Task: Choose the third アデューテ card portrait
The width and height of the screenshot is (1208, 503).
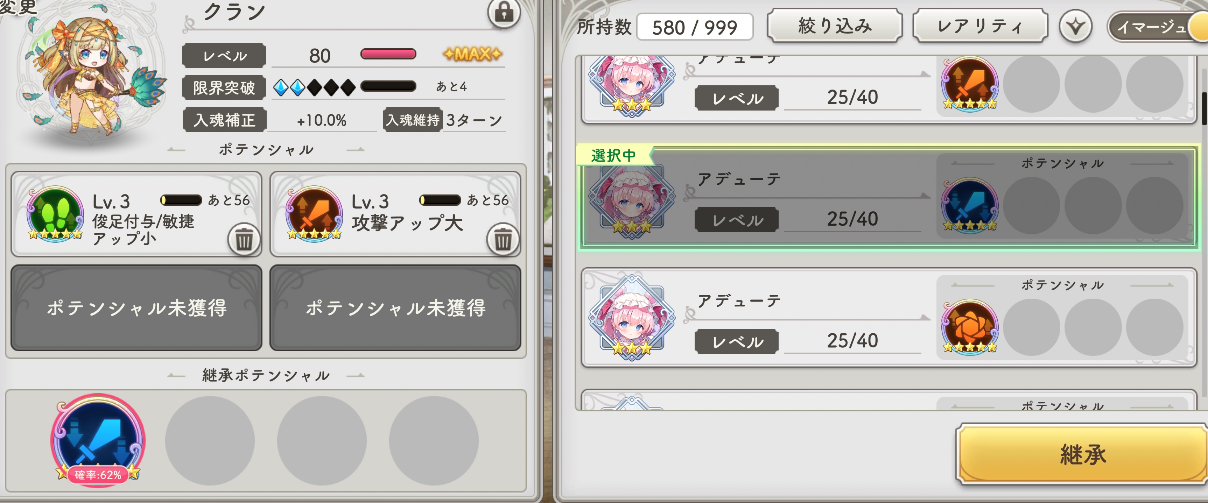Action: tap(632, 317)
